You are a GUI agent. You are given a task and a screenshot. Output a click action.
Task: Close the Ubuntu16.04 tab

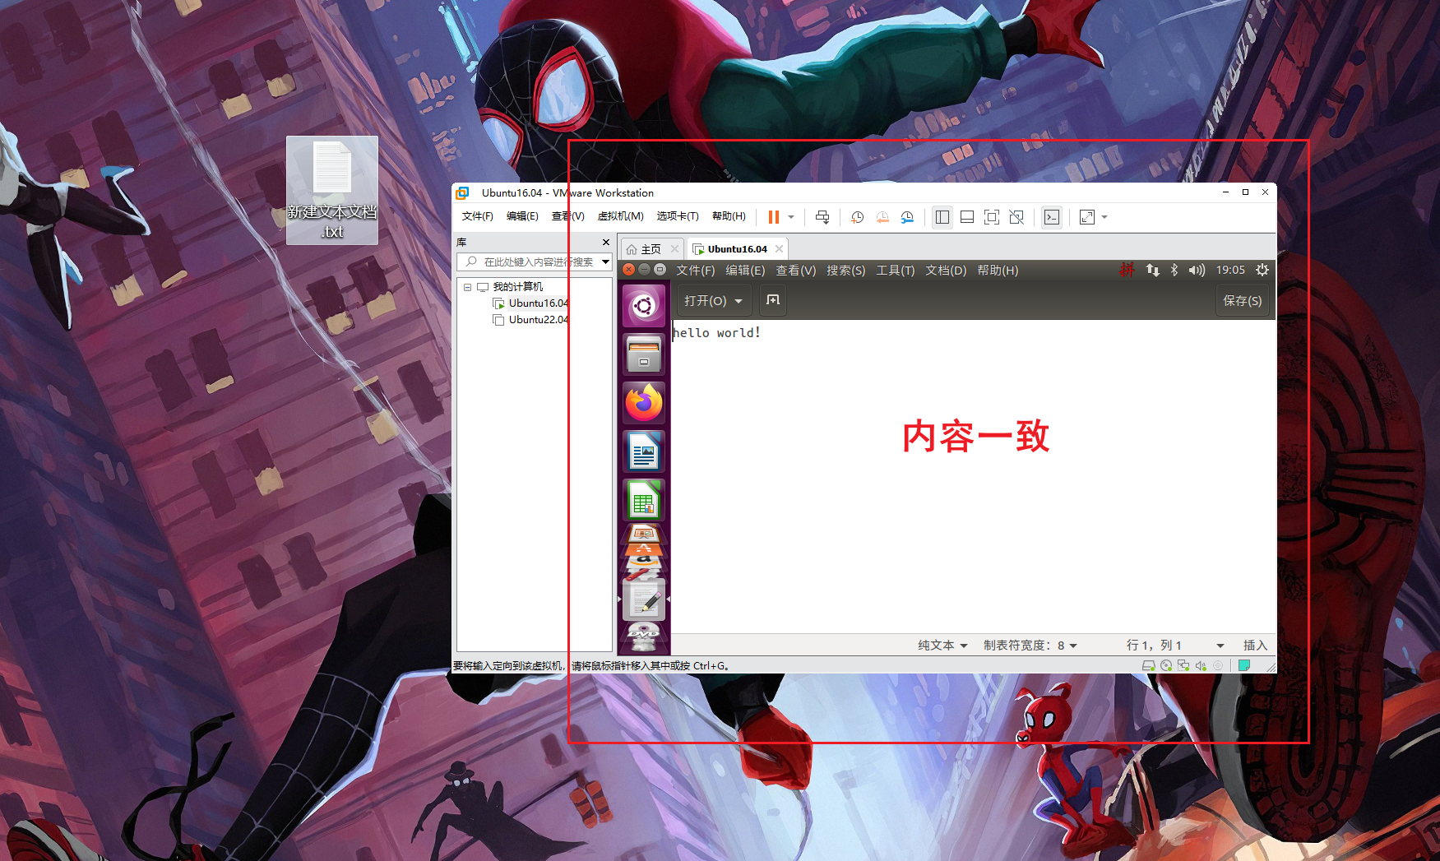coord(779,248)
